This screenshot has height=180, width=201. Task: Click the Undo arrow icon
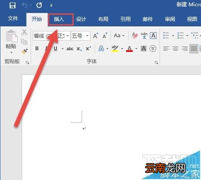coord(25,5)
